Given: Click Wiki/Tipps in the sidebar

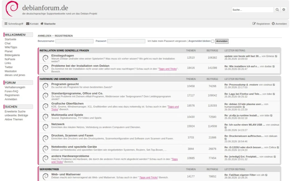Looking at the screenshot, I should click(11, 47).
